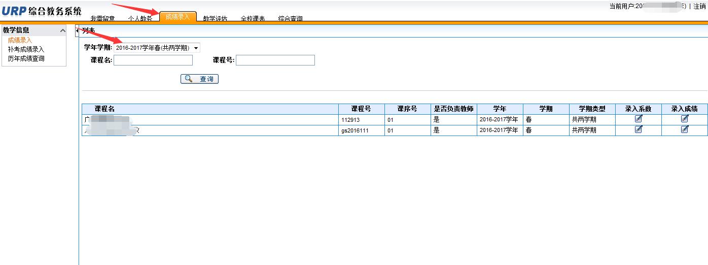Collapse the 教学信息 sidebar section
Image resolution: width=708 pixels, height=265 pixels.
click(x=63, y=30)
